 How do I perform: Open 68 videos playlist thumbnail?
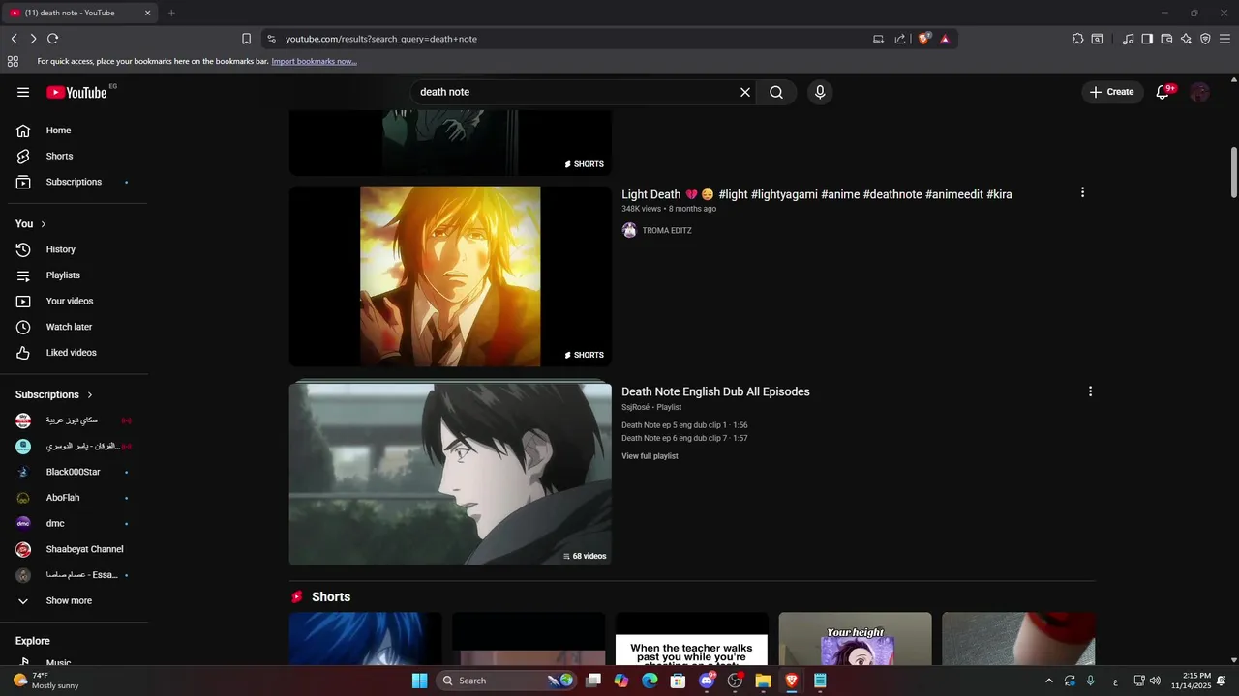450,474
